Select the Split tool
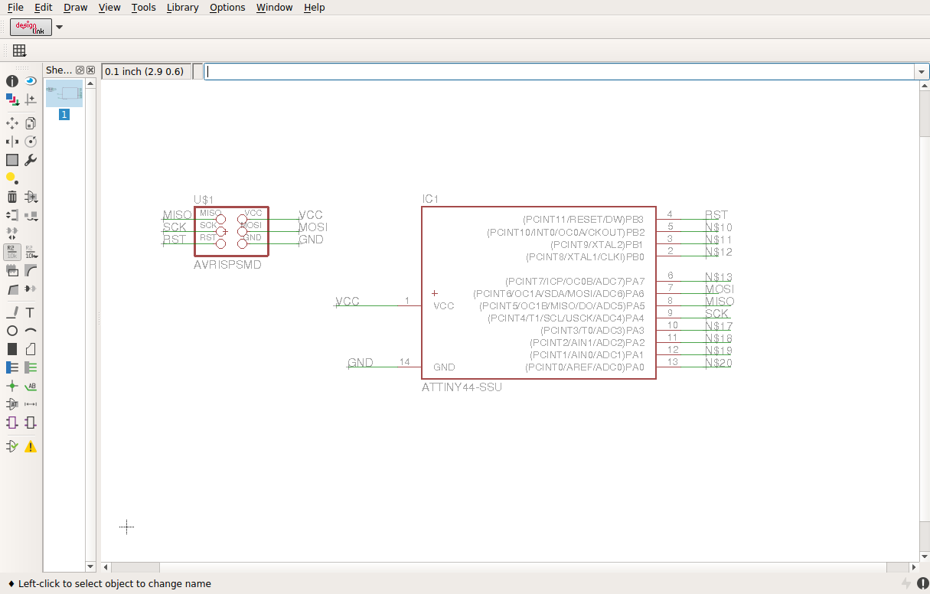This screenshot has width=930, height=594. click(12, 289)
